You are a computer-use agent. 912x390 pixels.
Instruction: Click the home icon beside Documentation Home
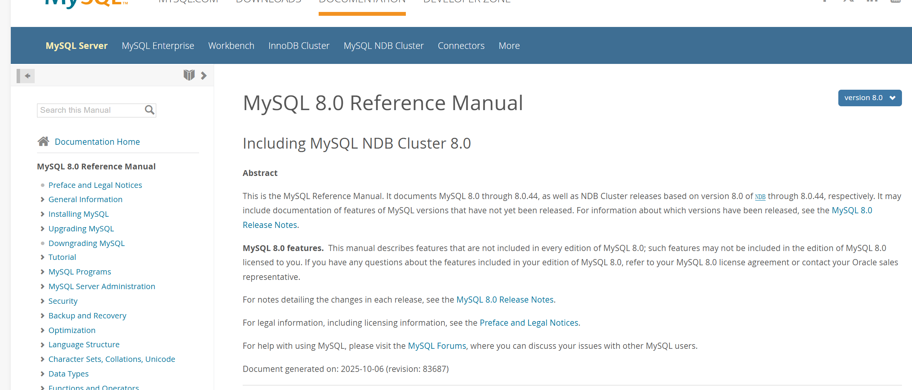[44, 141]
